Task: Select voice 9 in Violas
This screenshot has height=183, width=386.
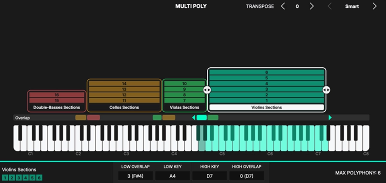Action: [x=185, y=89]
